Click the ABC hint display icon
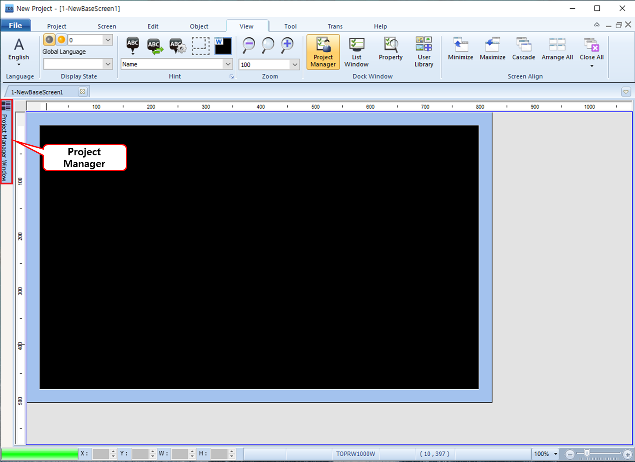The image size is (635, 462). (133, 45)
